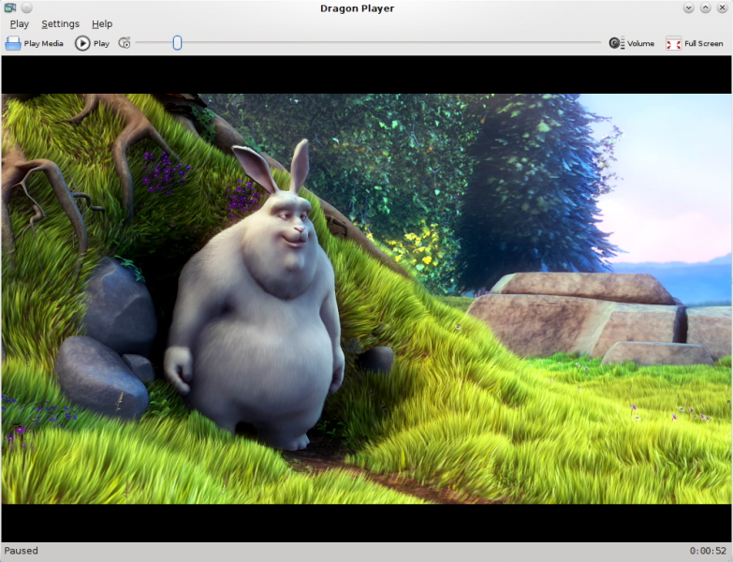
Task: Click the "Volume" text label
Action: [640, 44]
